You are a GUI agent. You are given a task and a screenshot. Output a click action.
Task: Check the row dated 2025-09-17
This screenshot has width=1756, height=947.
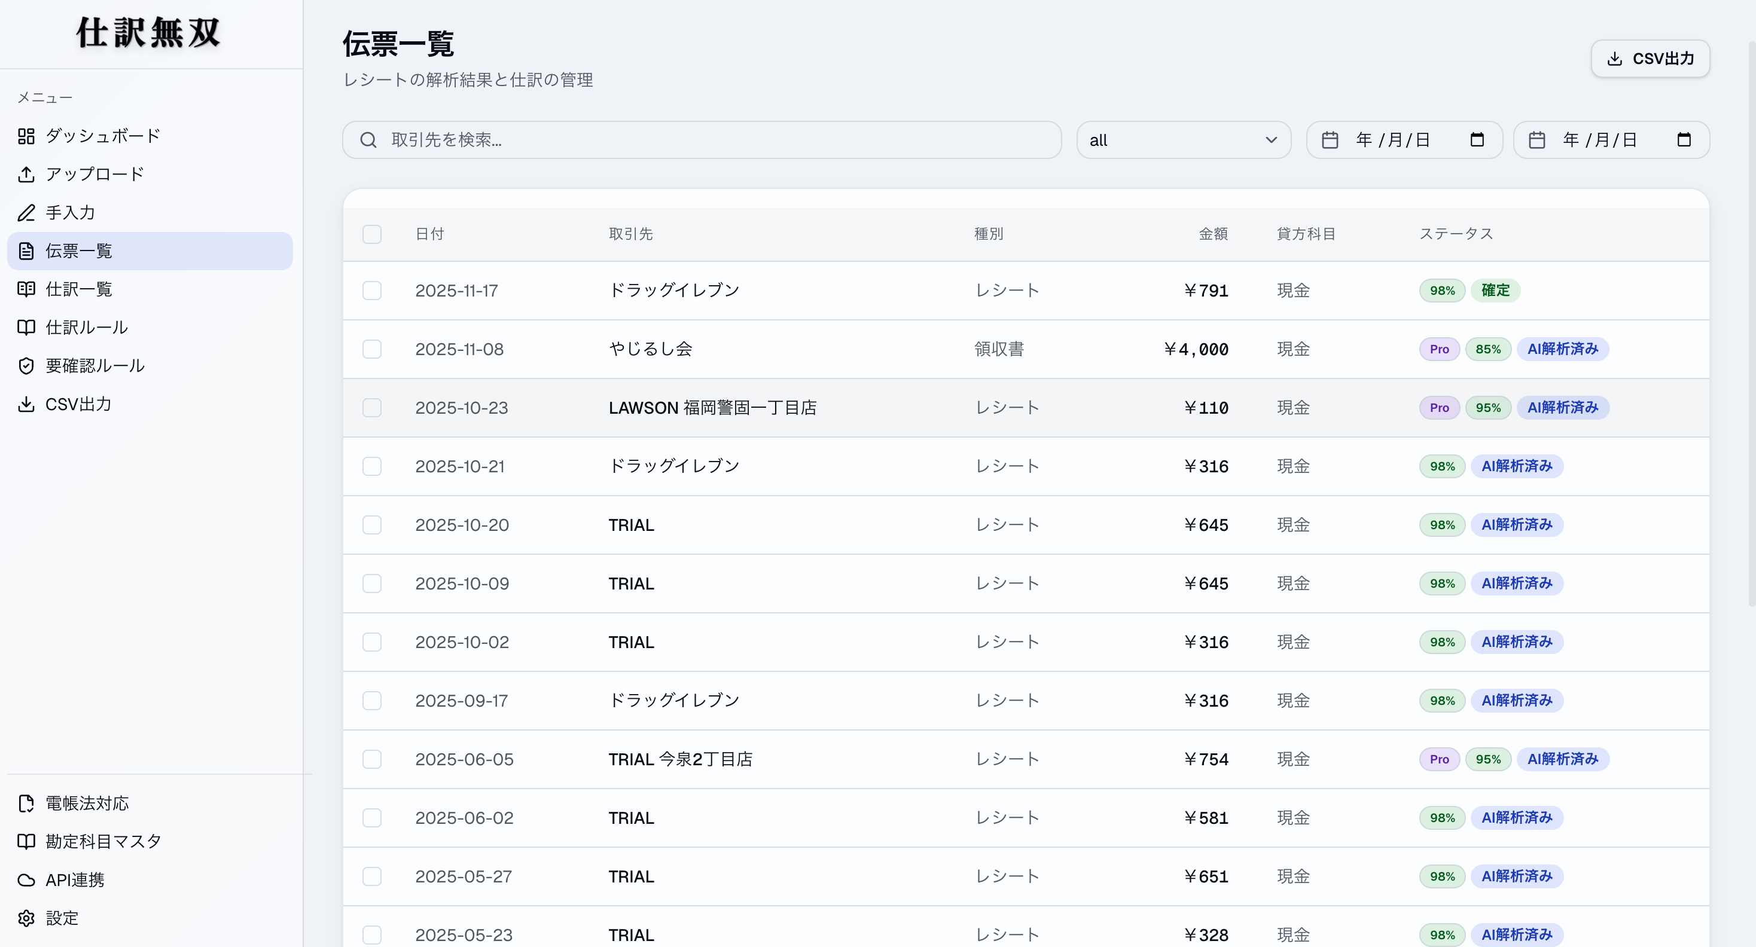click(371, 701)
